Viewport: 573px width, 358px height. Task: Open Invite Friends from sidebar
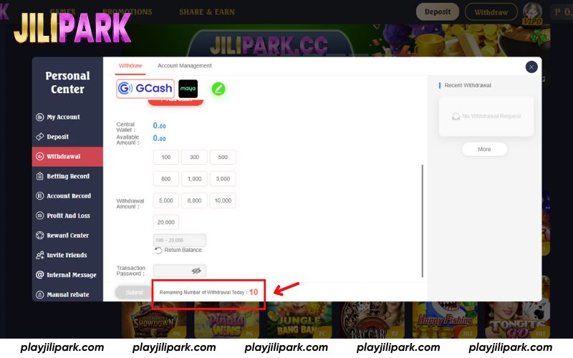pos(67,255)
